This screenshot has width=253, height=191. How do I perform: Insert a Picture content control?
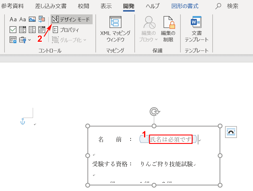[32, 19]
